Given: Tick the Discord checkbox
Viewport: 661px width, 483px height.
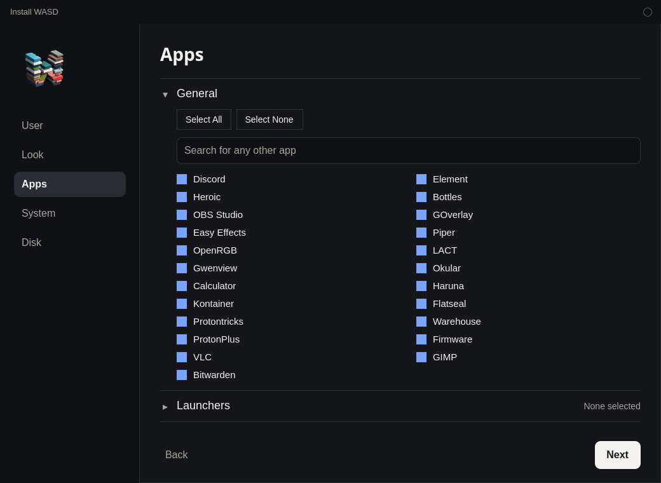Looking at the screenshot, I should tap(182, 179).
